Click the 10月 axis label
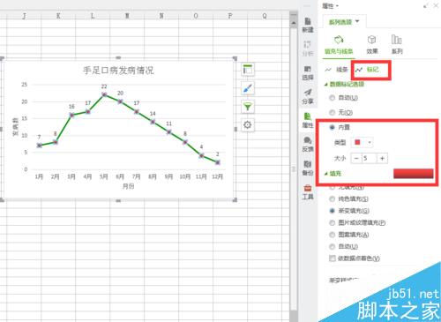 (185, 176)
